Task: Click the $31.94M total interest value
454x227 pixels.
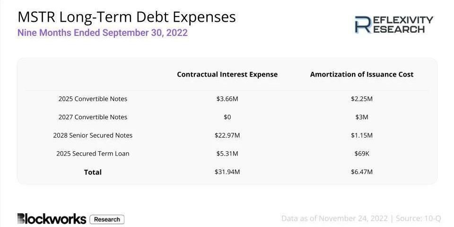Action: 227,172
